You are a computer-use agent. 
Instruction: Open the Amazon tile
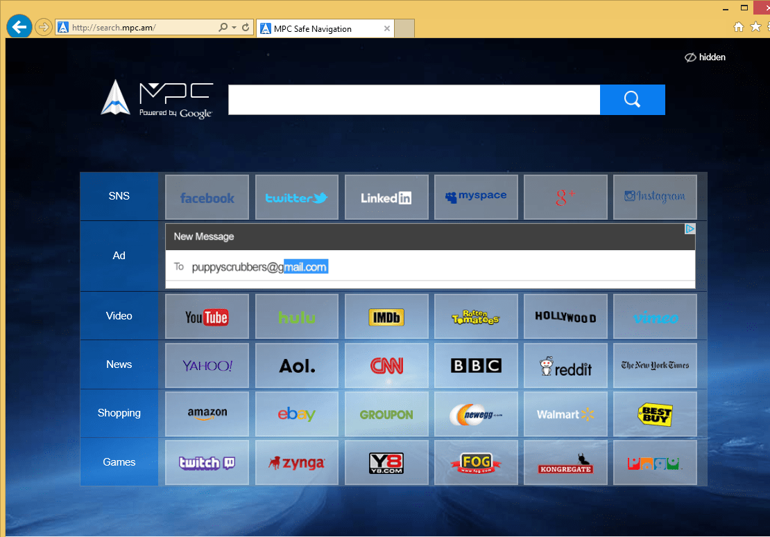pyautogui.click(x=207, y=414)
